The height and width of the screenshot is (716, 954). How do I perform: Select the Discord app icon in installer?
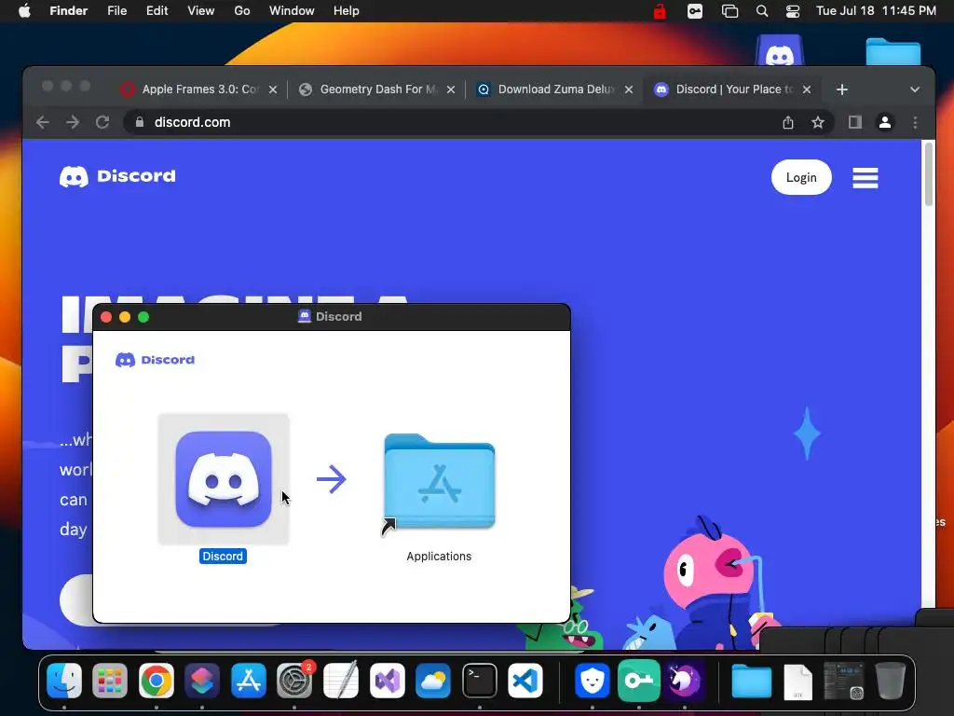pyautogui.click(x=224, y=479)
